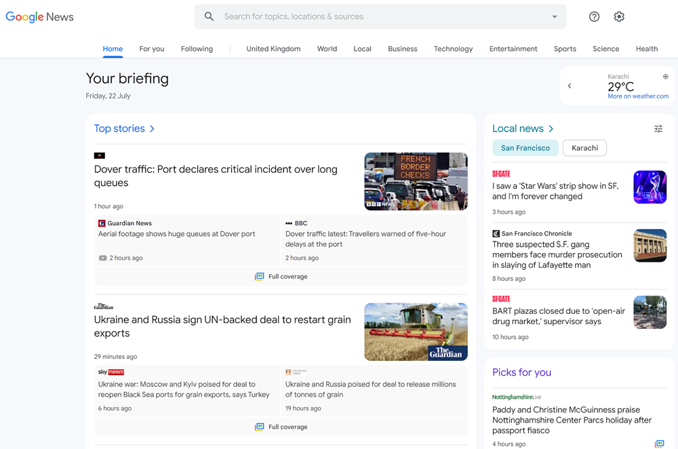Open BART plazas closed article
The height and width of the screenshot is (449, 678).
click(559, 316)
